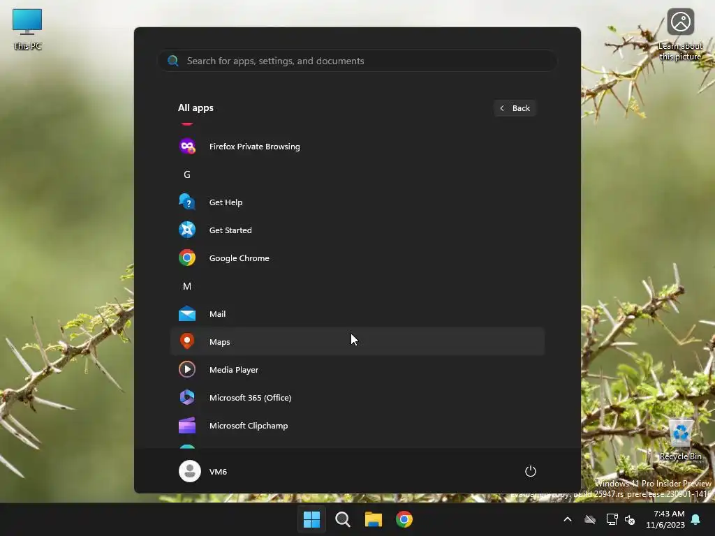
Task: Click the muted volume tray icon
Action: coord(630,519)
